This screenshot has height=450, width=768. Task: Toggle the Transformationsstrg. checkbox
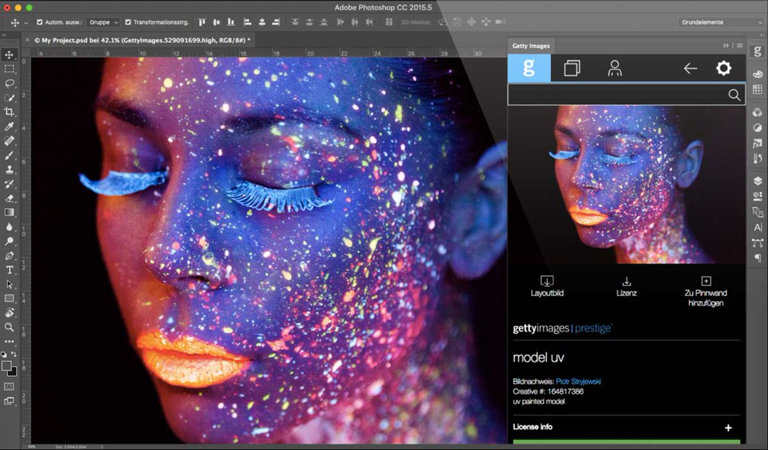(128, 22)
